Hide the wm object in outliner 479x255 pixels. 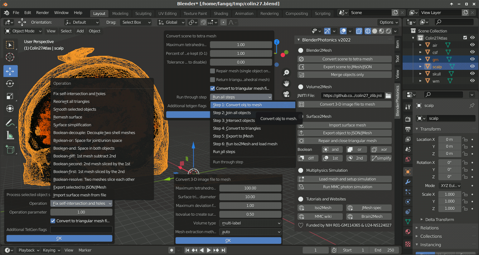coord(472,81)
